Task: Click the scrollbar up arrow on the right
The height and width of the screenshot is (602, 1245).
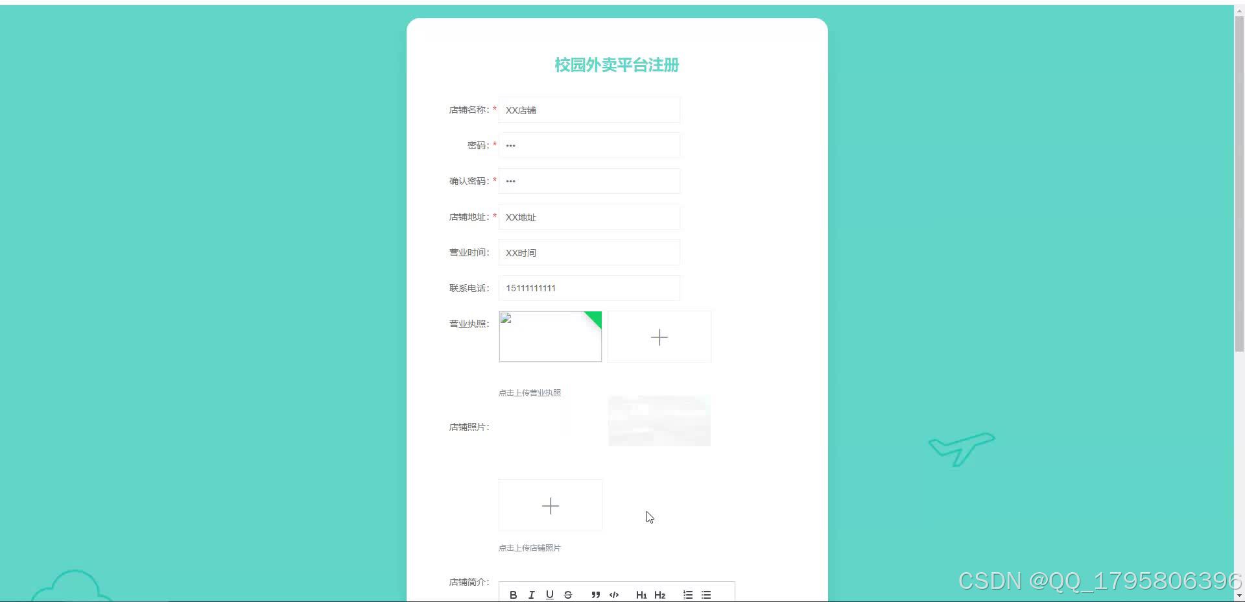Action: click(x=1239, y=10)
